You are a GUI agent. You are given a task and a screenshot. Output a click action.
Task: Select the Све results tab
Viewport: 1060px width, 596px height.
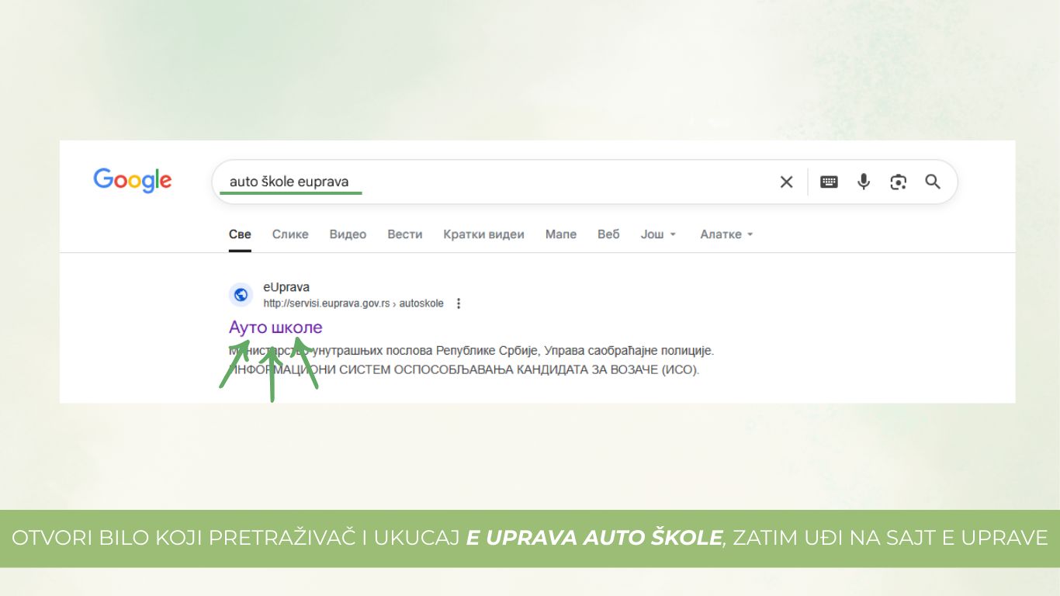click(240, 234)
